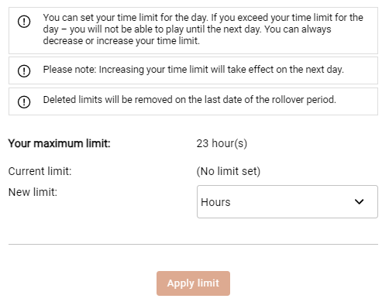Click the "Your maximum limit:" bold label

coord(59,143)
